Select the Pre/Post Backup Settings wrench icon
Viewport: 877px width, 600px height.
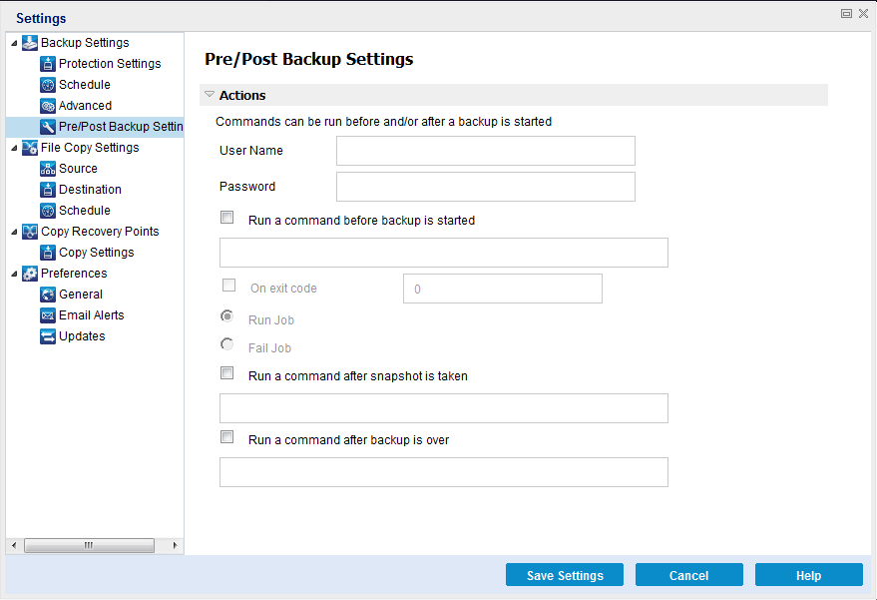pos(47,126)
